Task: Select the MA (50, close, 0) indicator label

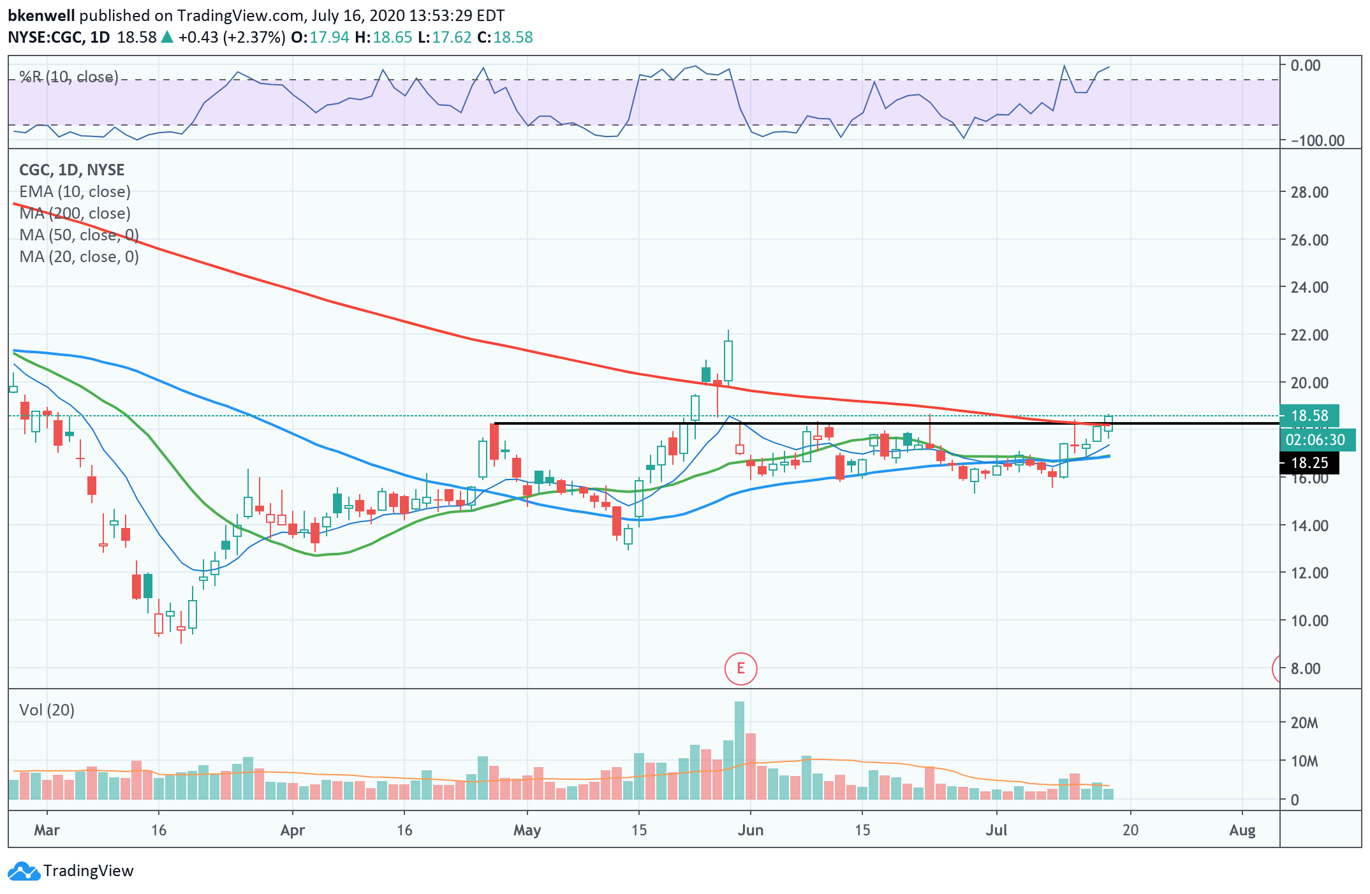Action: (79, 235)
